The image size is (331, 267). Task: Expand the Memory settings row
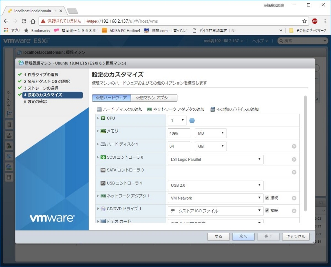coord(98,131)
